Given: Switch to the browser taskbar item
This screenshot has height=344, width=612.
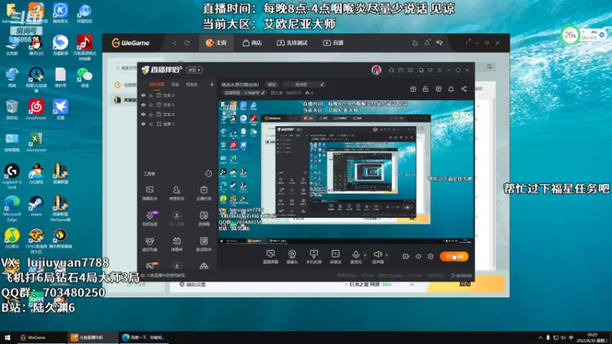Looking at the screenshot, I should (x=144, y=338).
